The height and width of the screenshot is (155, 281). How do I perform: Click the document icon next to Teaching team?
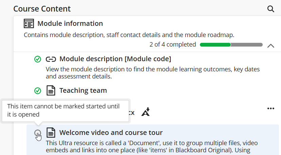click(51, 91)
